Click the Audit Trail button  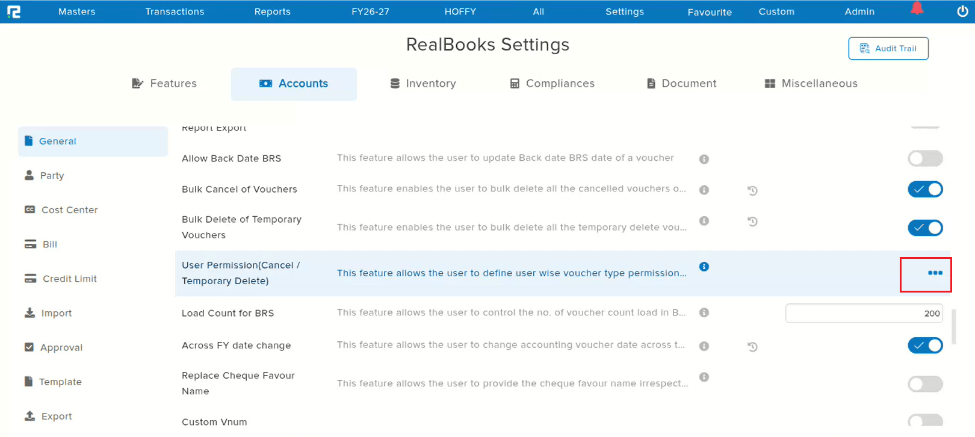(x=888, y=48)
